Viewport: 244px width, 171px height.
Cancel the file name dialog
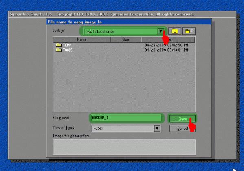pyautogui.click(x=182, y=129)
